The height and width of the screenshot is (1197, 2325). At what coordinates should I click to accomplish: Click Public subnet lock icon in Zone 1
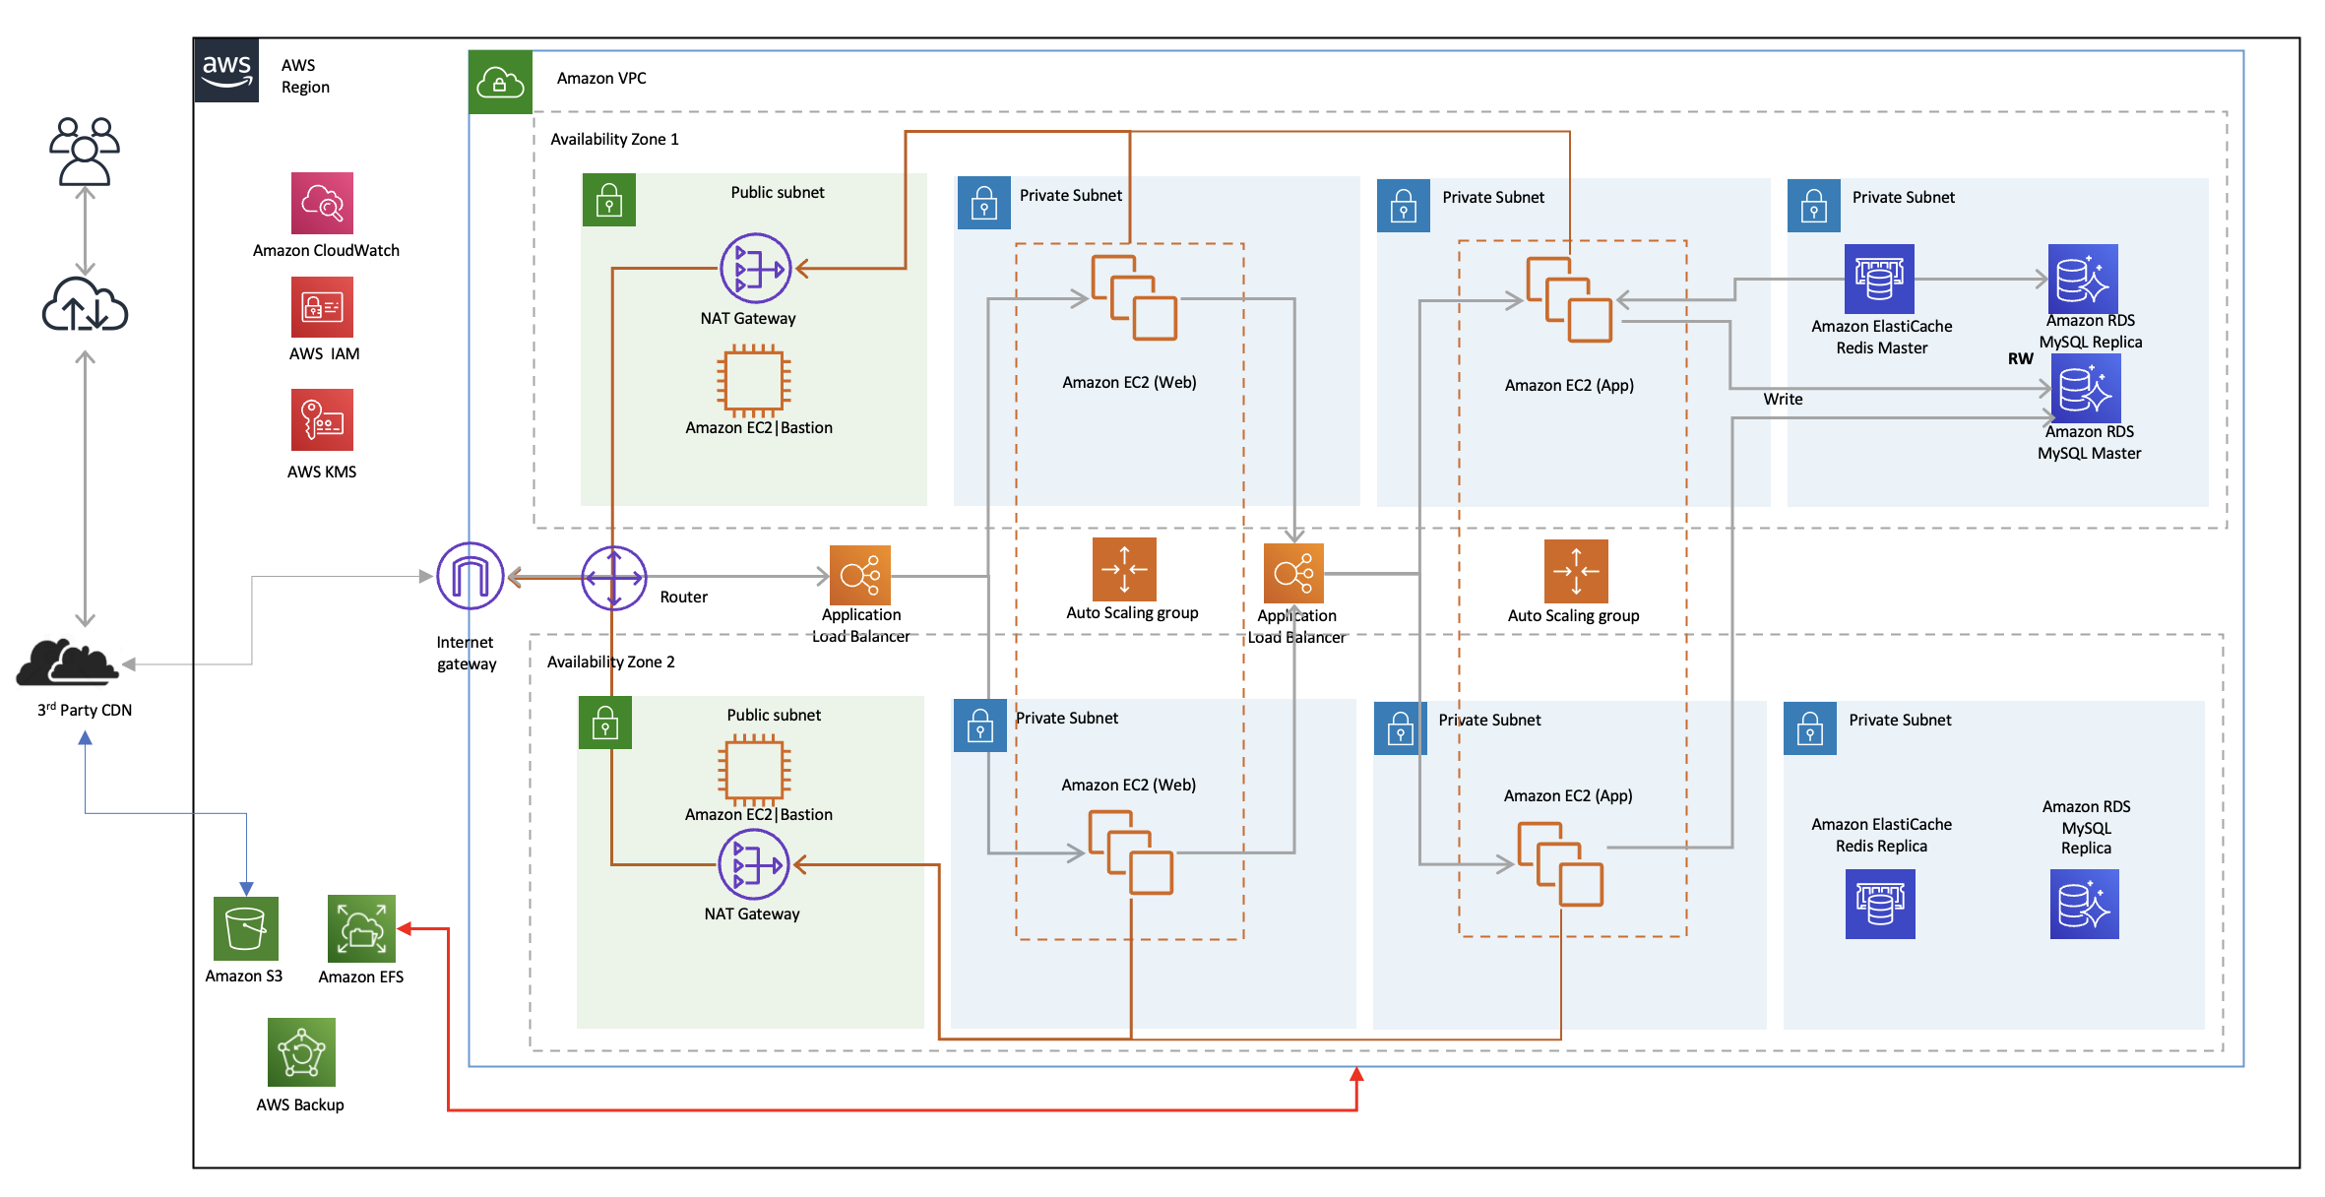click(x=609, y=200)
